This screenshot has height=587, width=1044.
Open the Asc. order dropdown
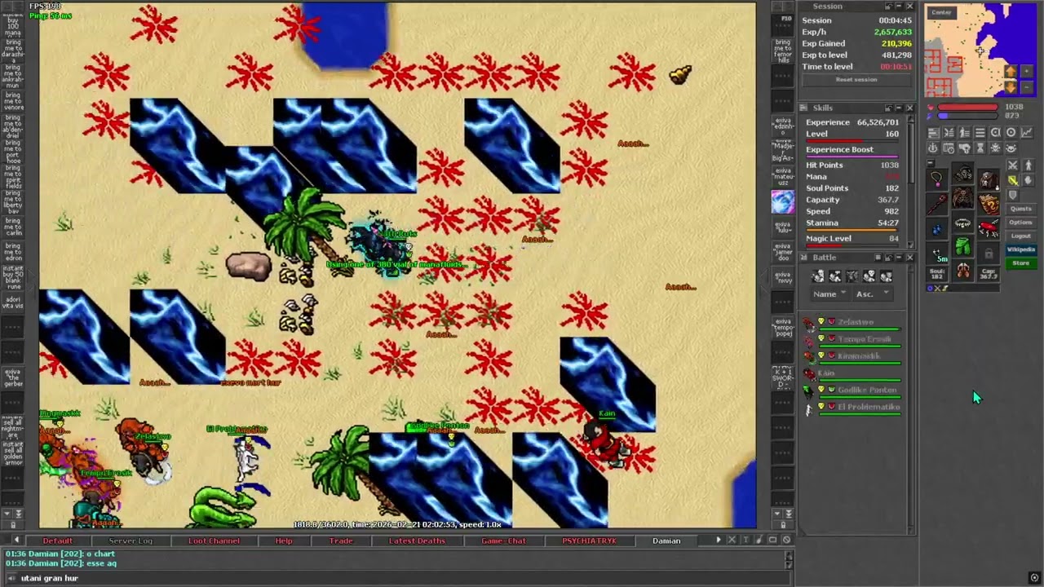click(873, 293)
